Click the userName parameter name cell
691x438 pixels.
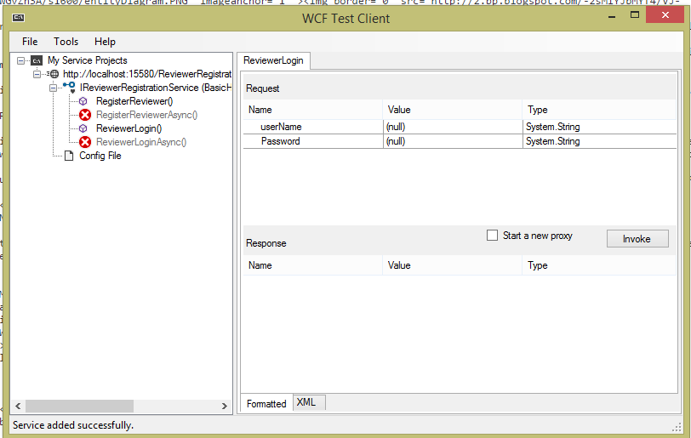(313, 127)
